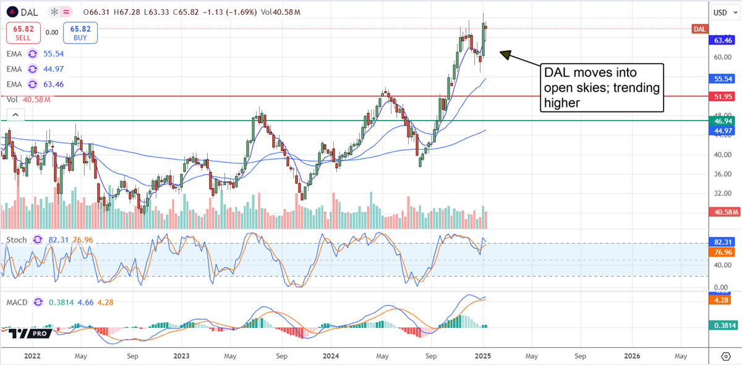742x365 pixels.
Task: Click the DAL symbol logo icon
Action: (x=12, y=11)
